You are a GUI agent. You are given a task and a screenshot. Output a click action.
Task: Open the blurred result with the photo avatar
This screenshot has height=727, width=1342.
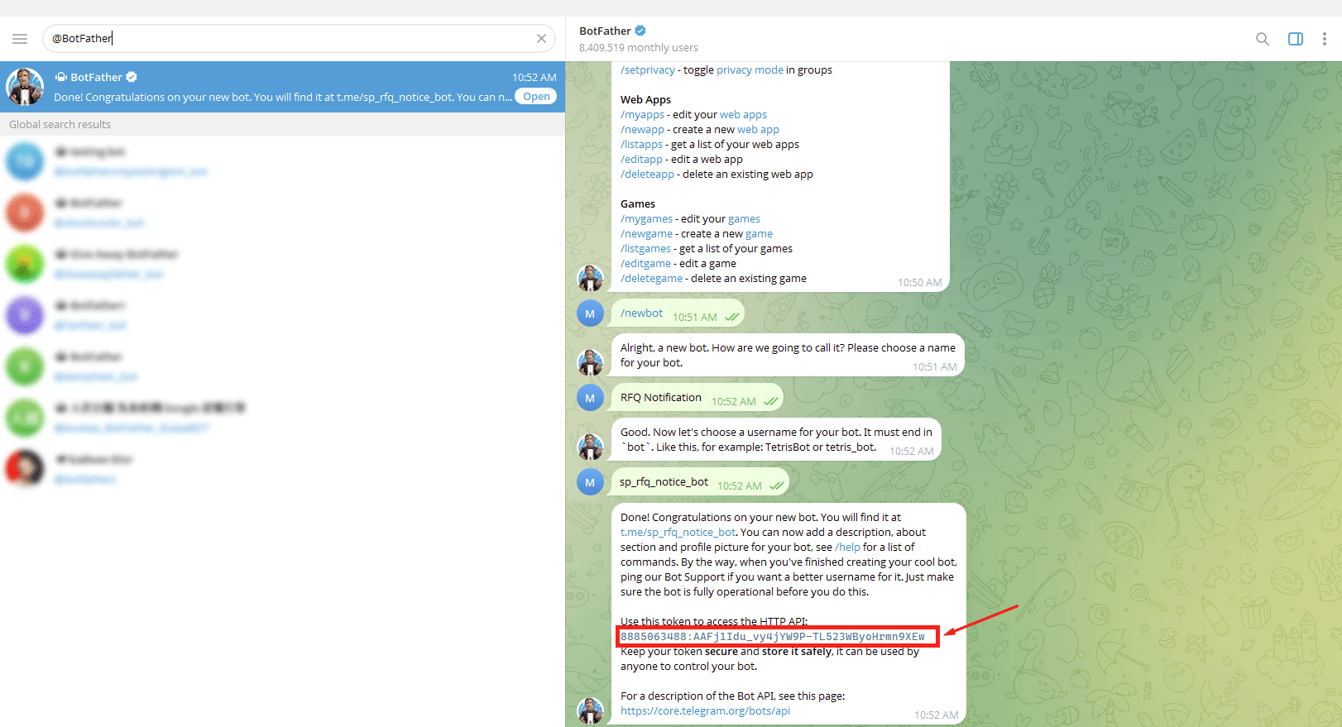282,469
